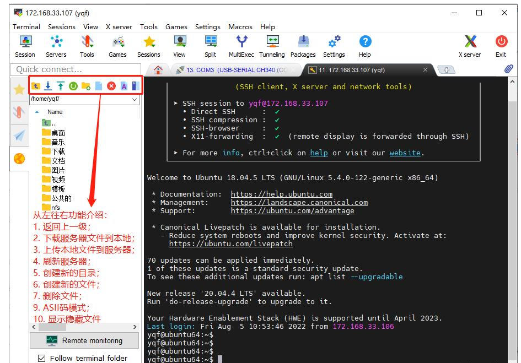Open the Sessions menu

tap(61, 26)
